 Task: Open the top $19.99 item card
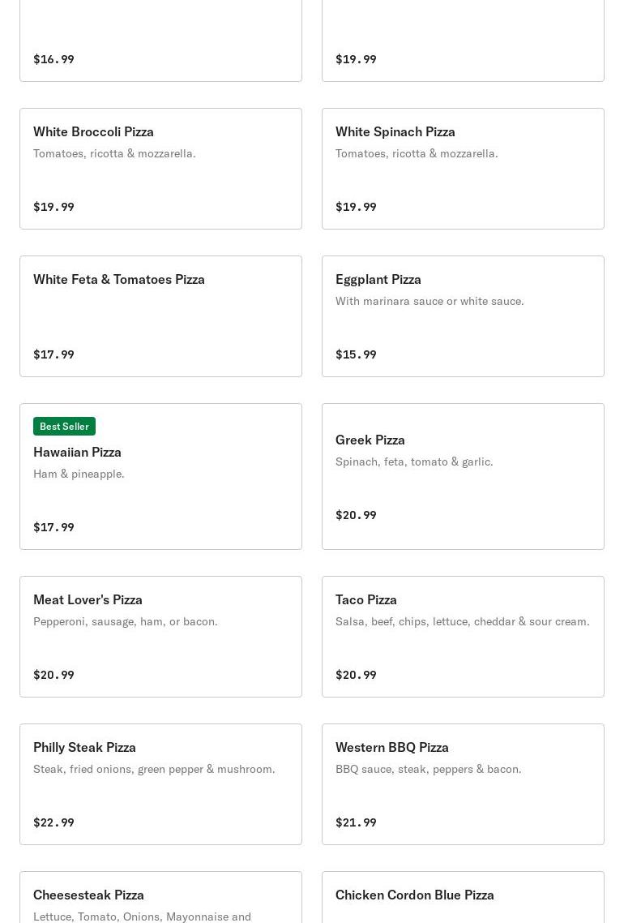(463, 41)
